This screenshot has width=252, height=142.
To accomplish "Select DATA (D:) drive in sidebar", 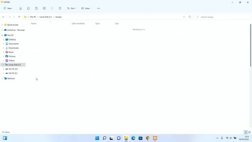I will (x=13, y=69).
